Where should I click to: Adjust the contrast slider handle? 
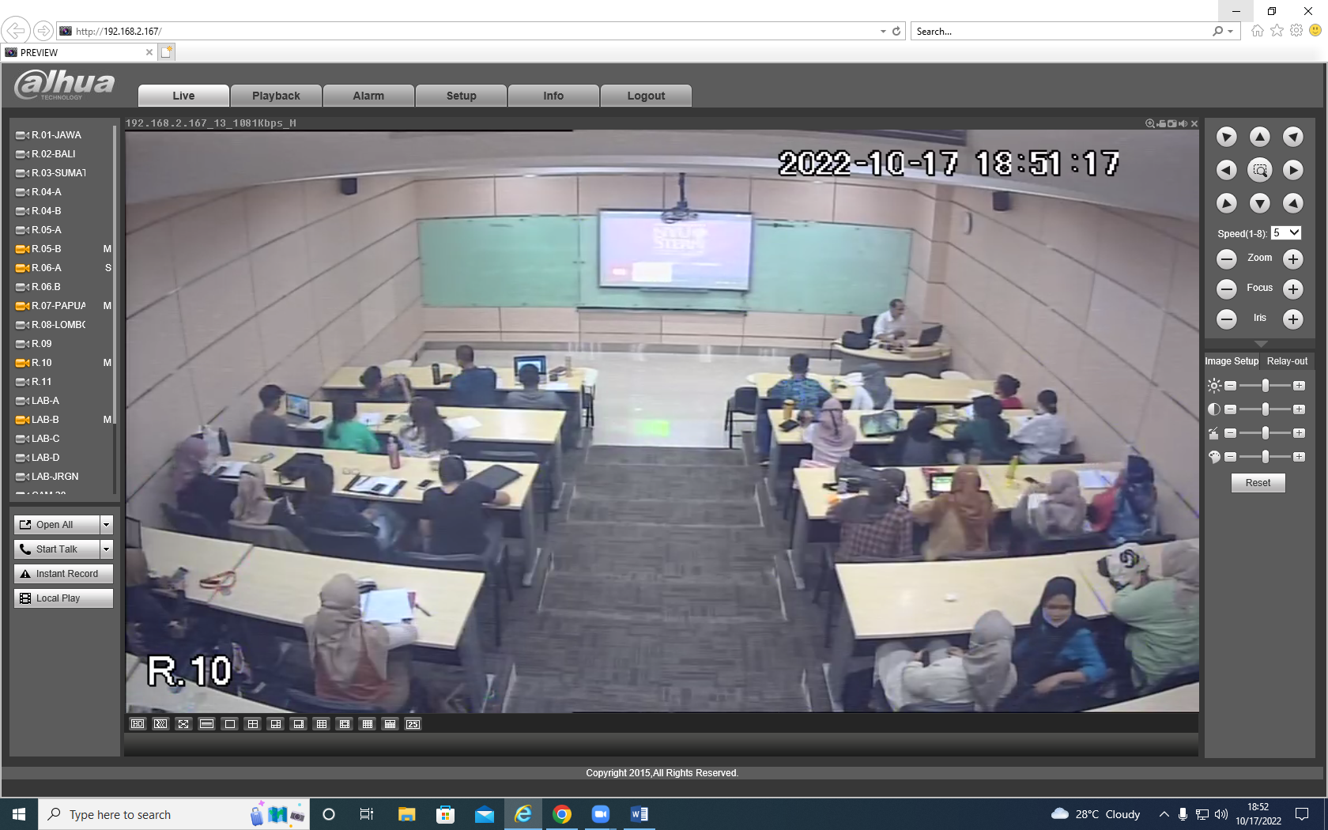coord(1266,409)
